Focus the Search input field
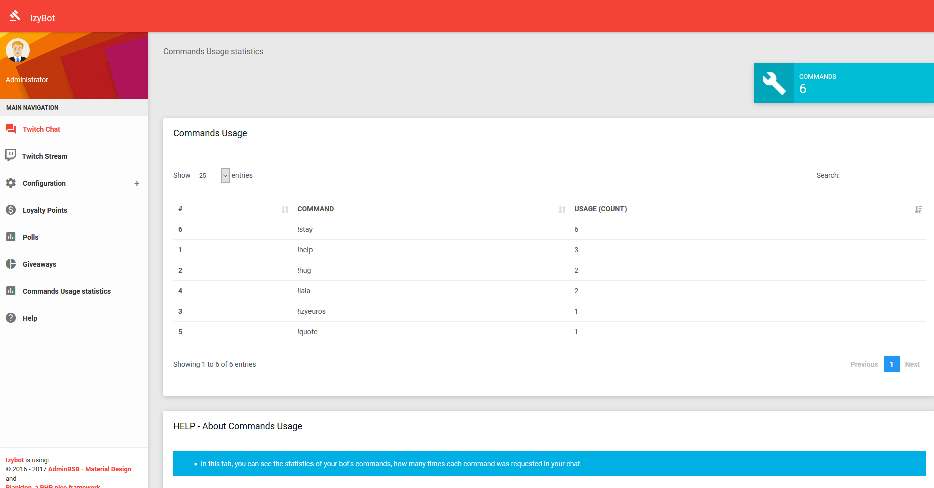Screen dimensions: 934x488 tap(884, 176)
